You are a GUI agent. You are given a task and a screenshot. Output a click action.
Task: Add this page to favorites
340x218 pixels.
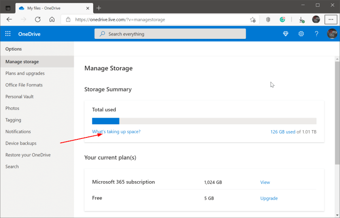tap(253, 20)
